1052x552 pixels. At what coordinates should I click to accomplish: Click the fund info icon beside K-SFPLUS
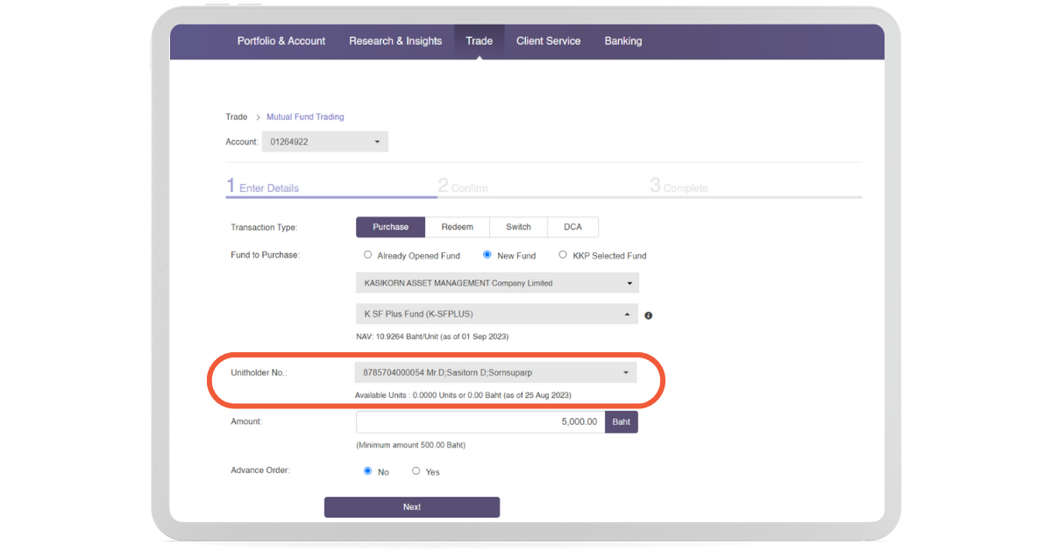[649, 315]
